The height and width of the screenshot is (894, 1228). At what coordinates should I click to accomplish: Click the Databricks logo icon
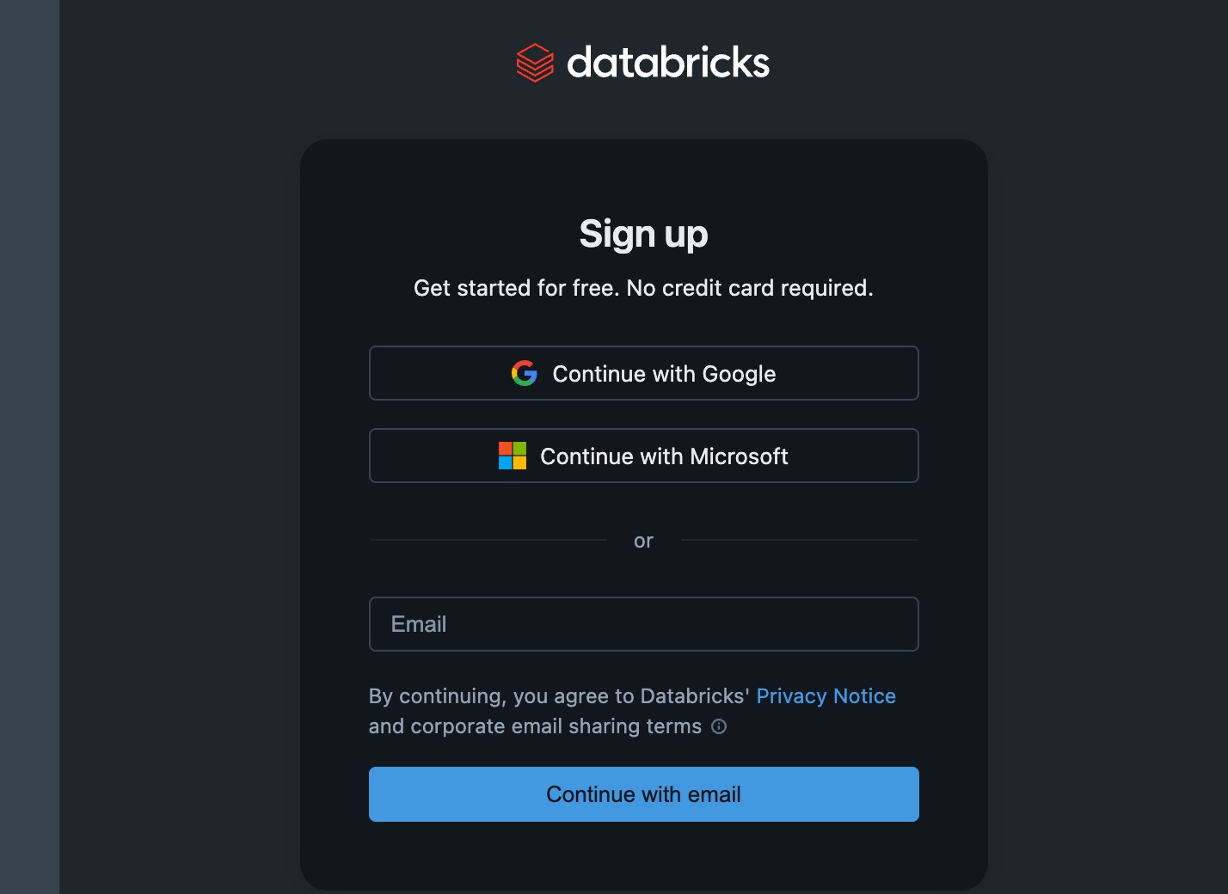click(535, 63)
